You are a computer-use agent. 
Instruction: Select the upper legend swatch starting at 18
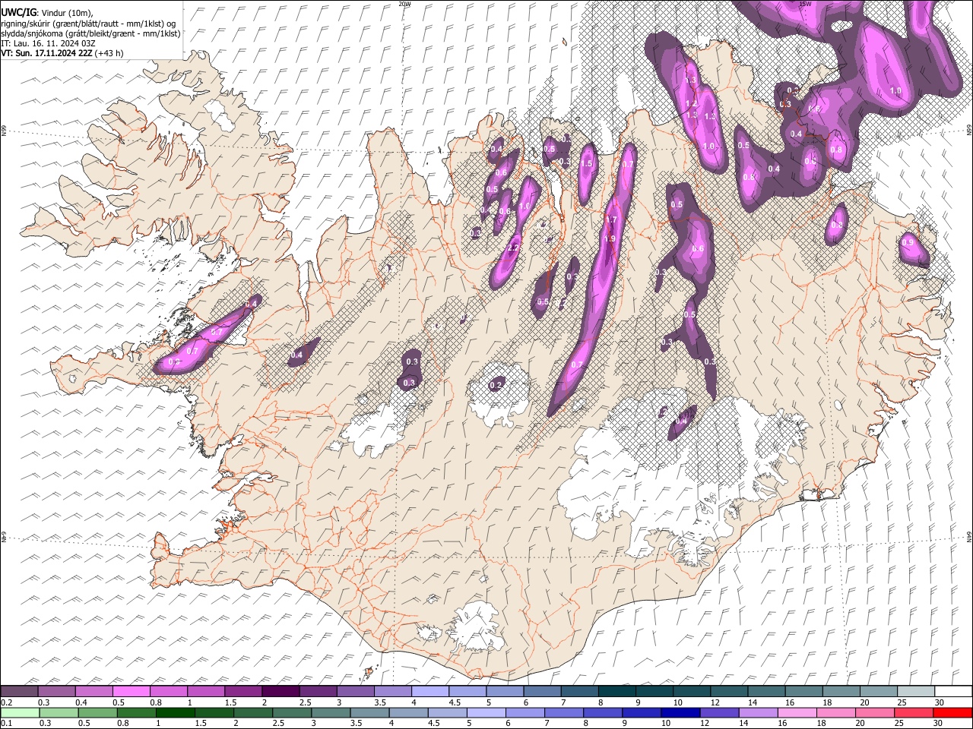coord(841,691)
